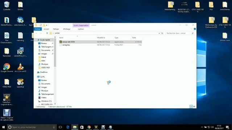Sort files by the Type column header
Image resolution: width=232 pixels, height=130 pixels.
point(116,38)
